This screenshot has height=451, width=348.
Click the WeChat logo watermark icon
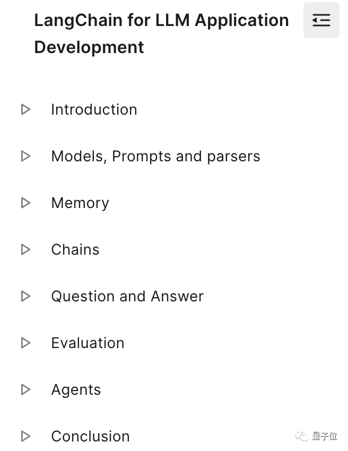click(302, 436)
